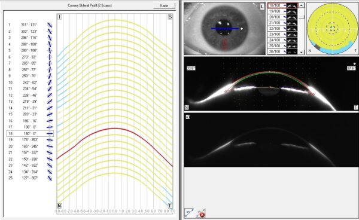Click scan direction icon for row 196° - 16°
The width and height of the screenshot is (359, 220).
click(50, 121)
